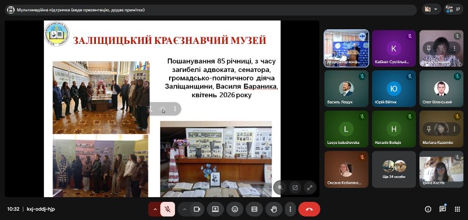
Task: Pin the Mariana Kuzemko tile
Action: click(429, 129)
